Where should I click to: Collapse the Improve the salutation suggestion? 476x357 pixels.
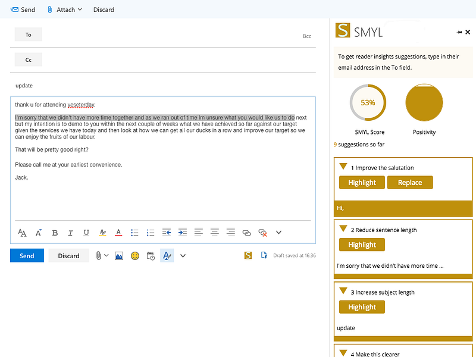coord(343,167)
